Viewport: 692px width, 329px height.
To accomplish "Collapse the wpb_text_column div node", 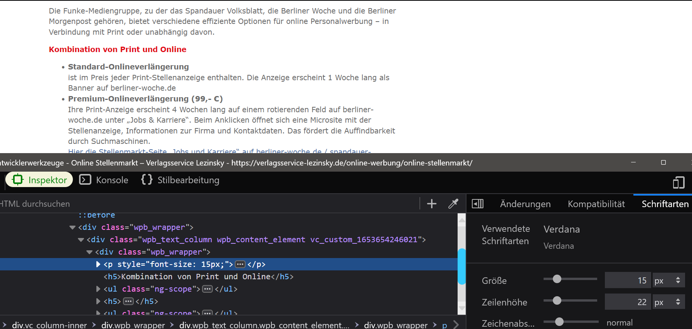I will coord(81,240).
